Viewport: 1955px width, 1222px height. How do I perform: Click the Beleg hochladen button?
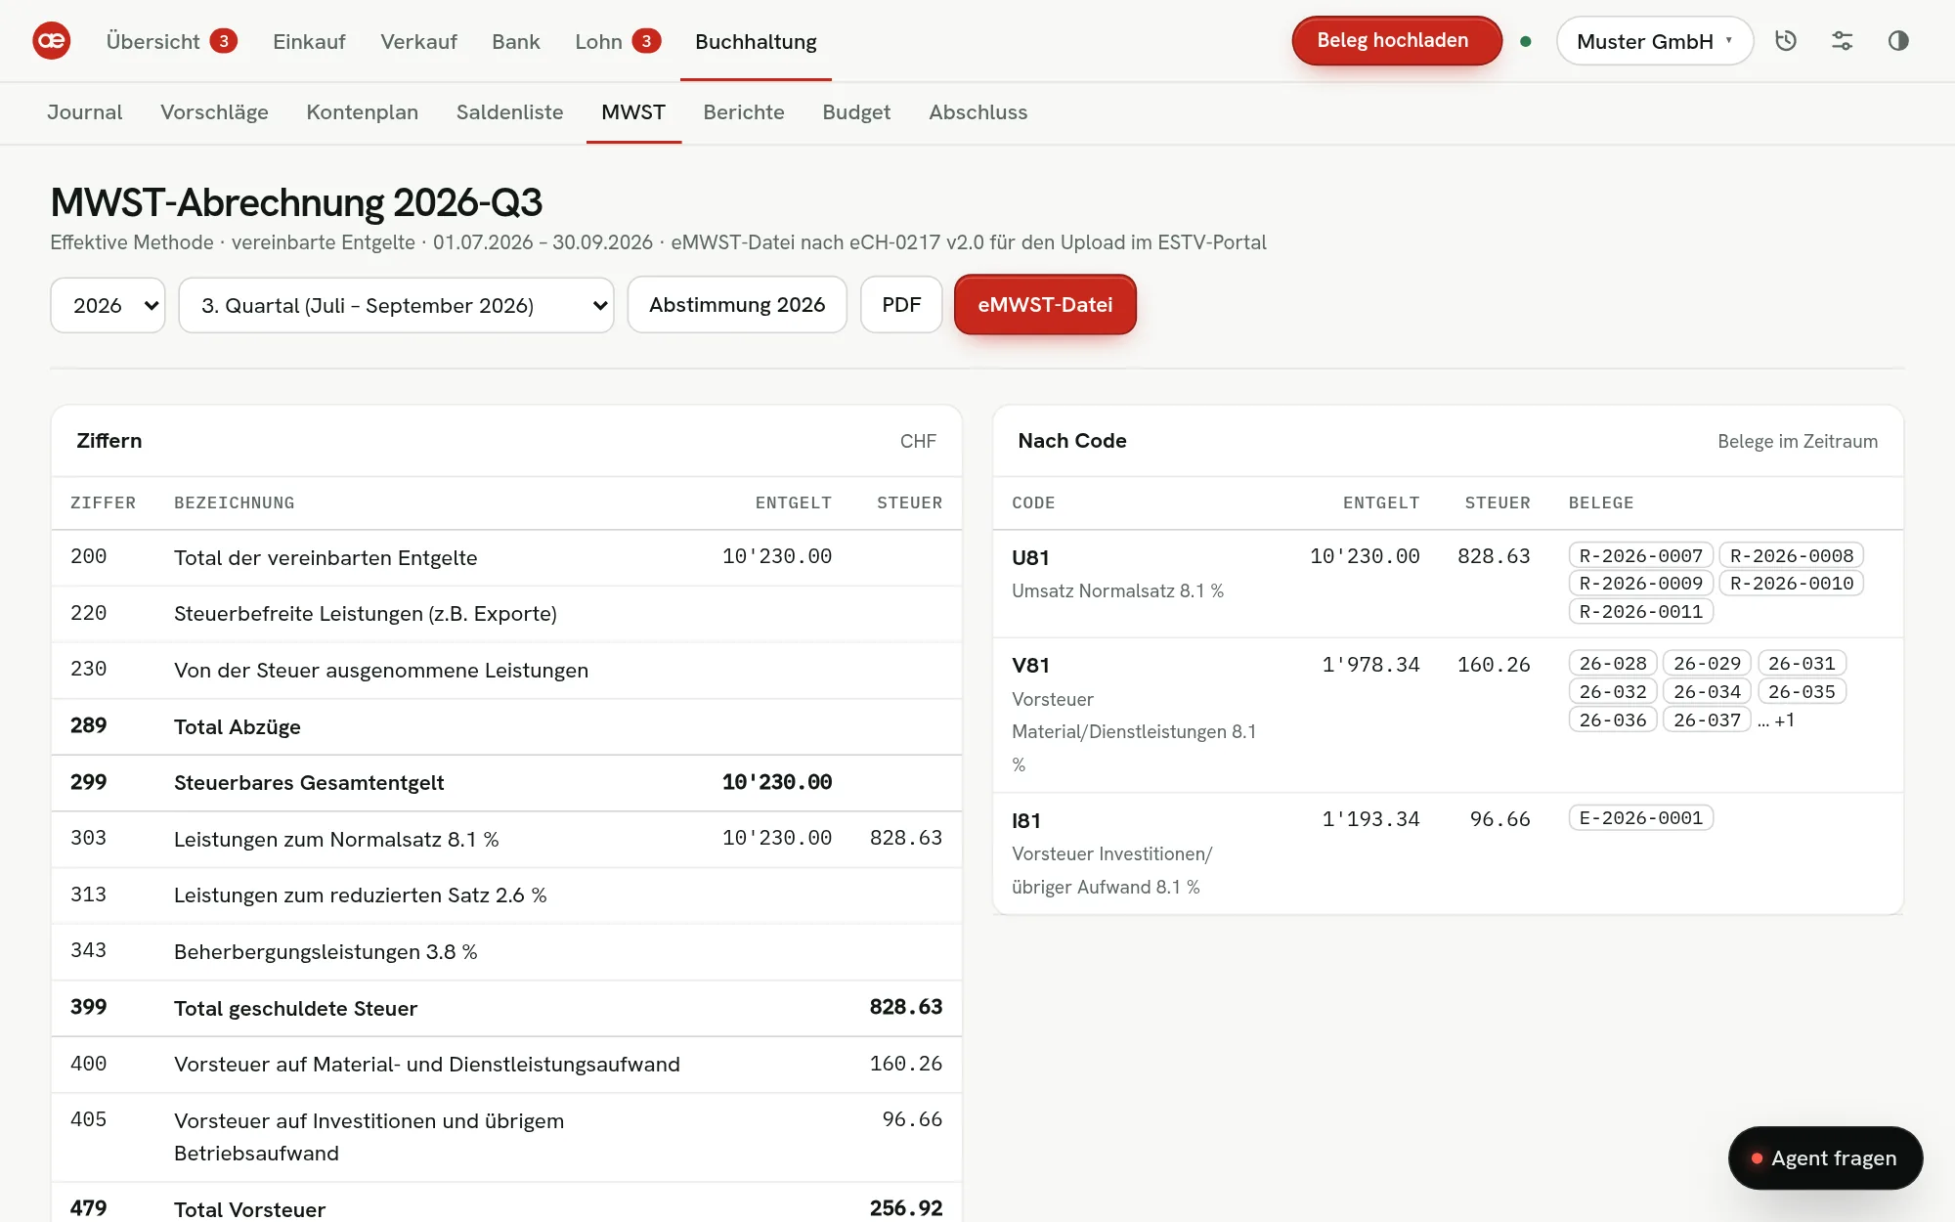click(x=1397, y=41)
